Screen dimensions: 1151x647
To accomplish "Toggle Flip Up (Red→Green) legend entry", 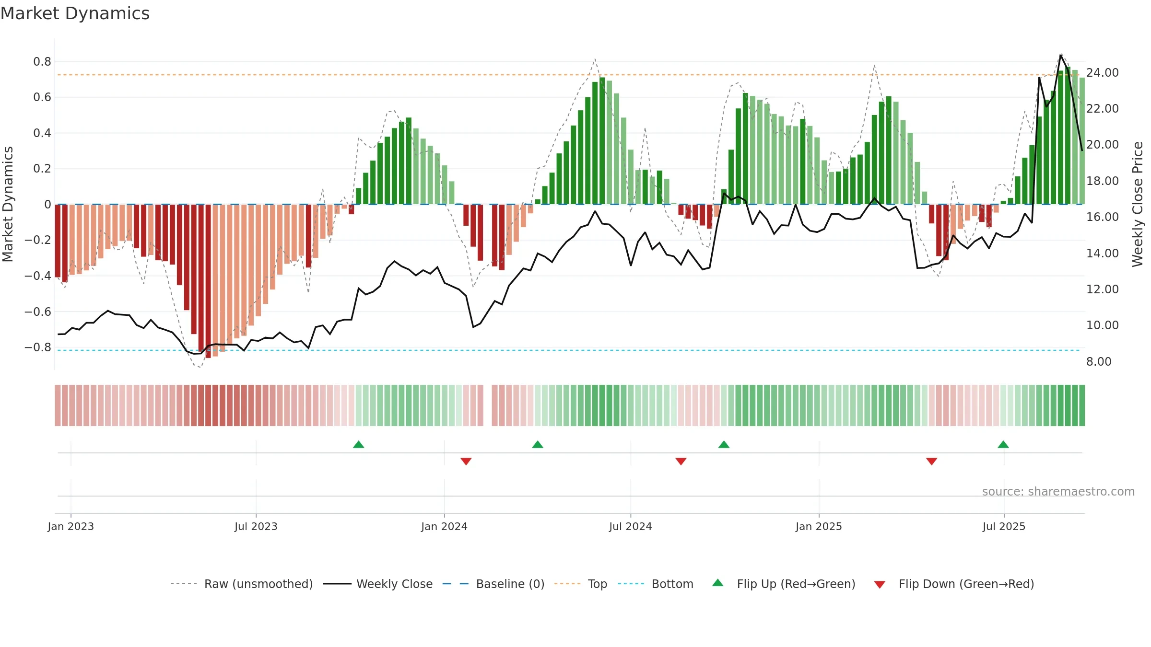I will pos(784,584).
